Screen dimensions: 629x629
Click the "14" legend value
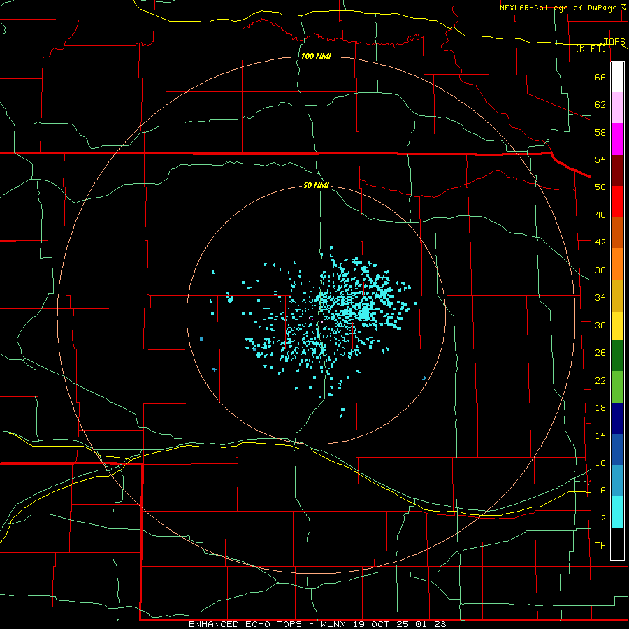point(600,435)
